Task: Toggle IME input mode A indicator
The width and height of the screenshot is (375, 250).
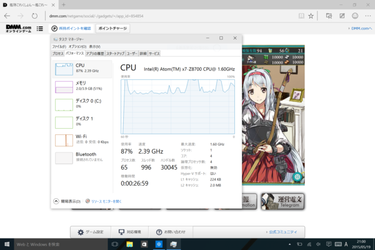Action: [346, 244]
